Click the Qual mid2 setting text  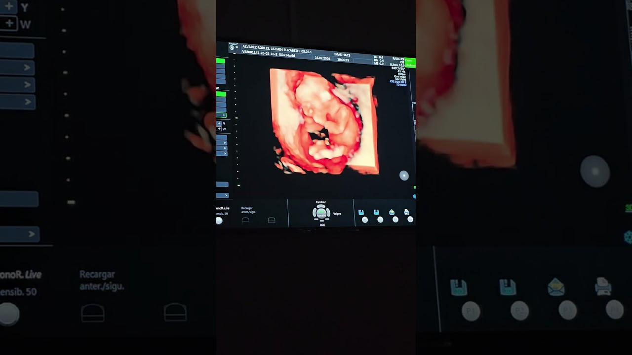point(399,76)
